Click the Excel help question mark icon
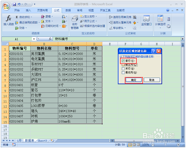This screenshot has height=148, width=186. coord(168,10)
